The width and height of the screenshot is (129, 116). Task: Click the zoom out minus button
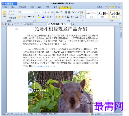[x=103, y=114]
